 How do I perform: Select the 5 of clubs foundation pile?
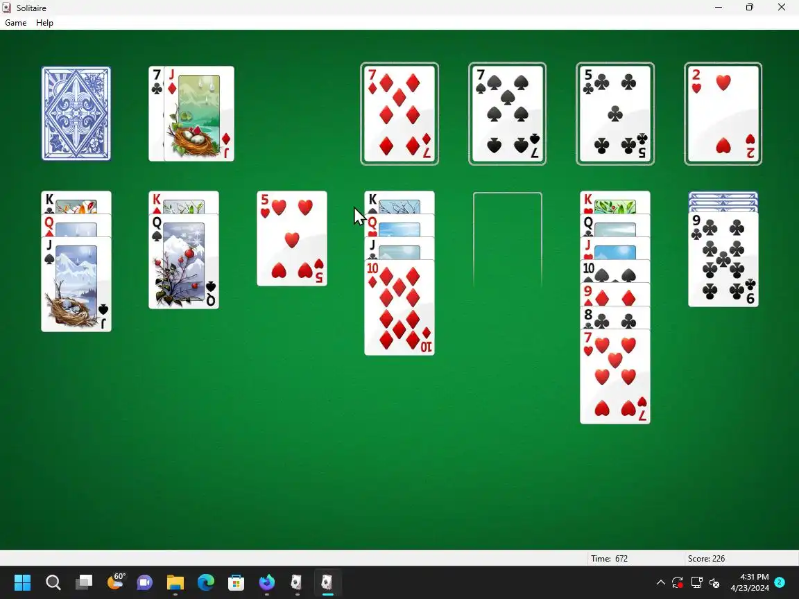(x=615, y=114)
